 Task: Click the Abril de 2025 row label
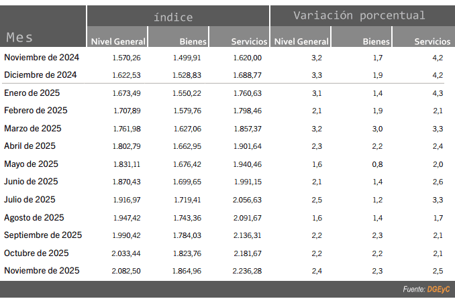30,145
